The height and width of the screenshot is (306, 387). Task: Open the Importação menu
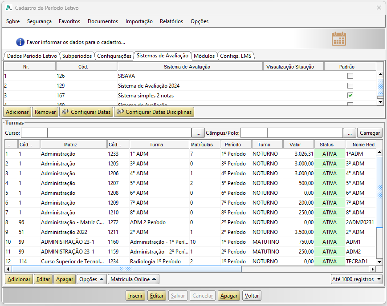tap(139, 21)
